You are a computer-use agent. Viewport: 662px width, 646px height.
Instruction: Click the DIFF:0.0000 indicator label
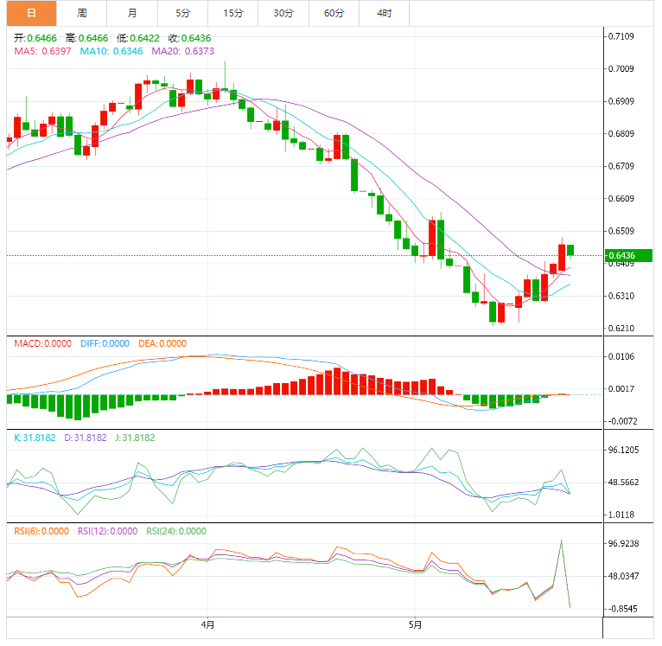pyautogui.click(x=105, y=343)
